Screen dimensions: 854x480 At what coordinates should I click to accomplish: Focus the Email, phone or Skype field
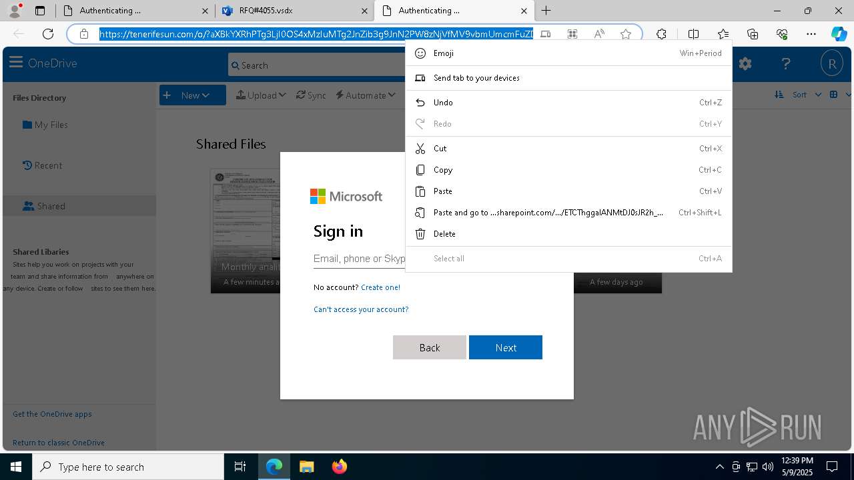(360, 259)
